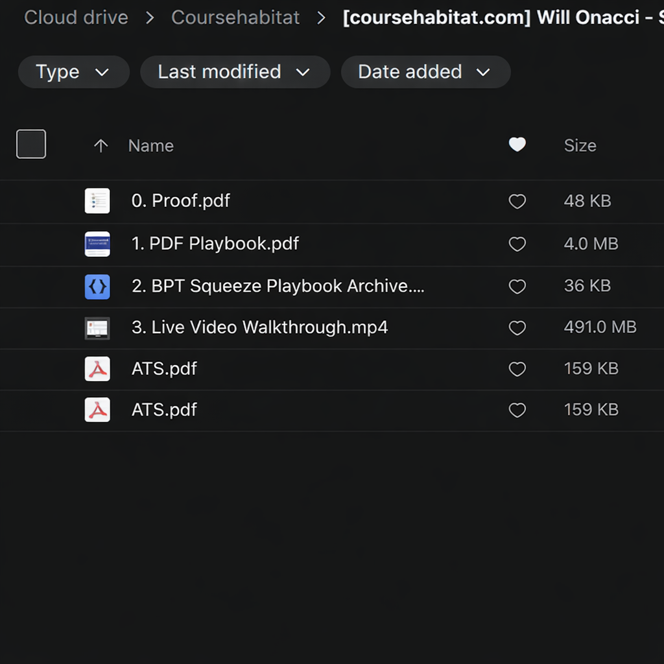The height and width of the screenshot is (664, 664).
Task: Go to Cloud drive in the breadcrumb
Action: 76,18
